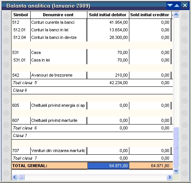Click the 70,00 debit for Casa in lei
The image size is (191, 183).
123,60
